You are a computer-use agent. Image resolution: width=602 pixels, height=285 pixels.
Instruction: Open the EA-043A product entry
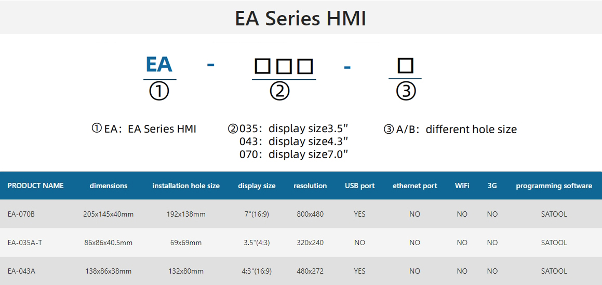[x=21, y=271]
